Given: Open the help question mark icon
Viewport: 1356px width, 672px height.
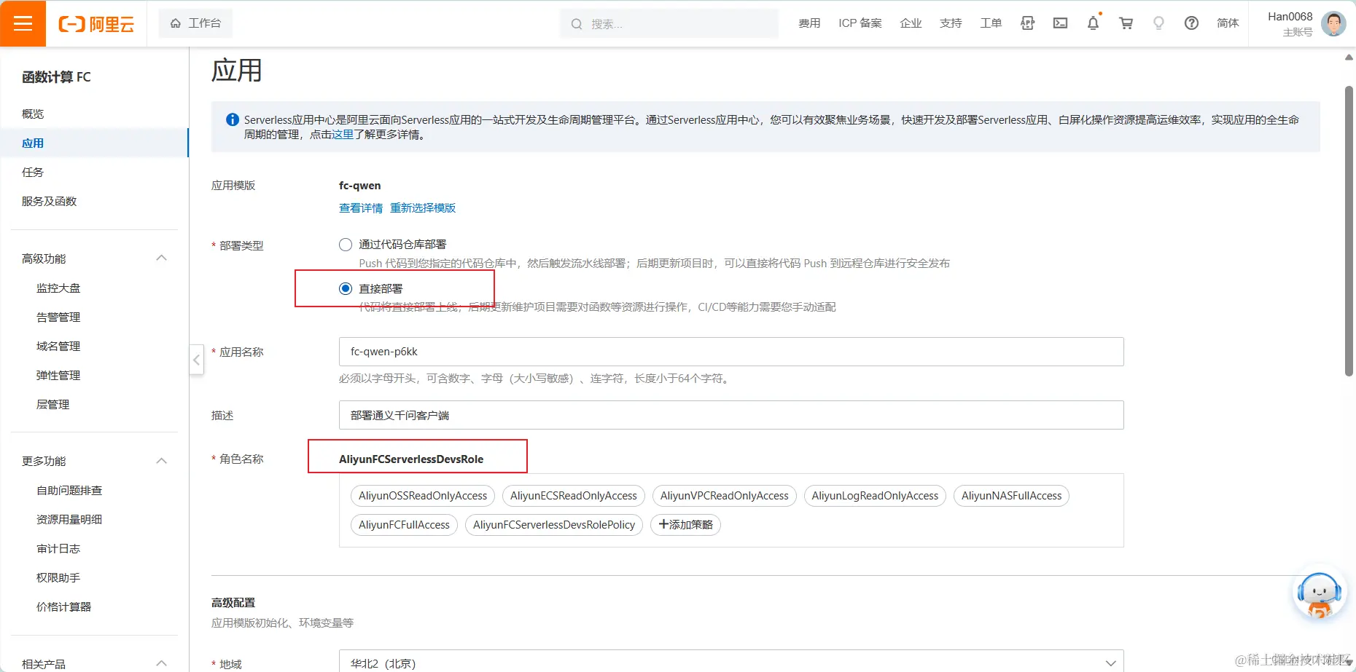Looking at the screenshot, I should 1191,23.
